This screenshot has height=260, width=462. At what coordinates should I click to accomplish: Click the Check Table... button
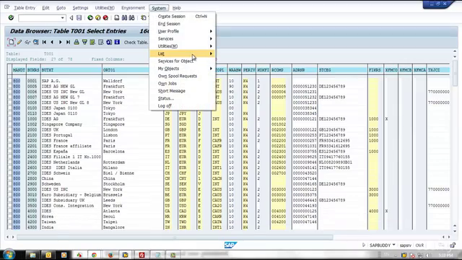click(x=136, y=43)
